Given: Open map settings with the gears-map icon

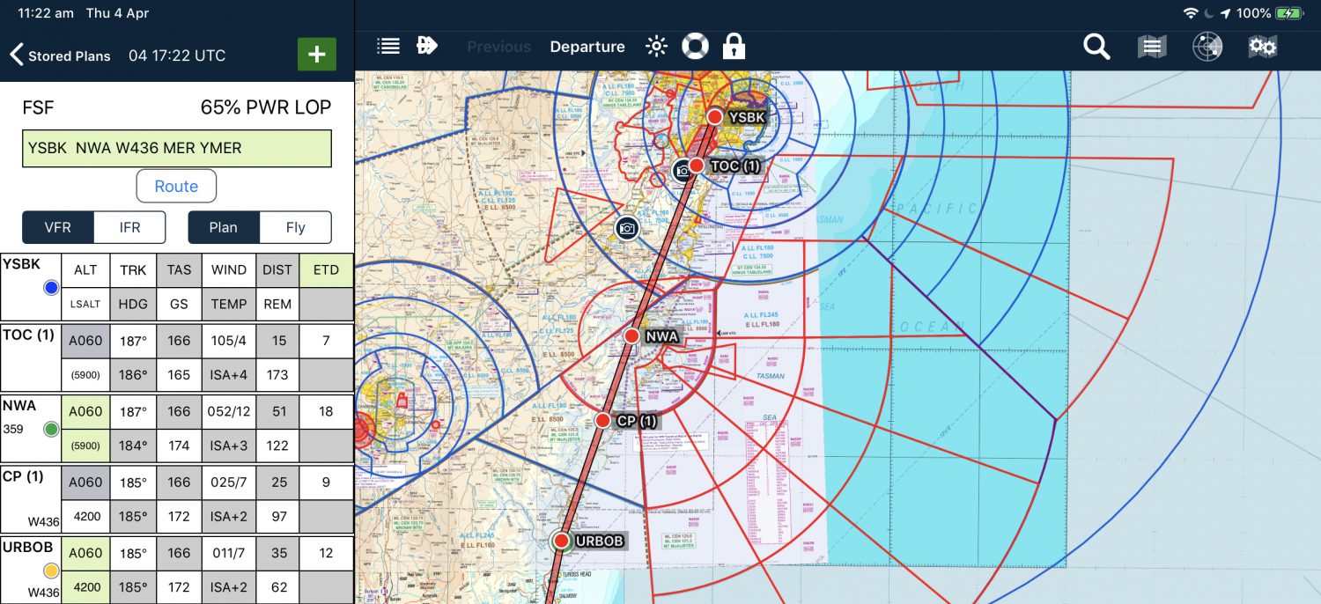Looking at the screenshot, I should click(x=1263, y=46).
